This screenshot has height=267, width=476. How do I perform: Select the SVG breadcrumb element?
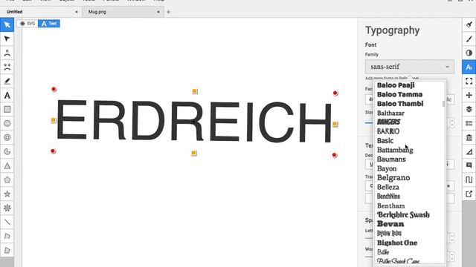28,23
